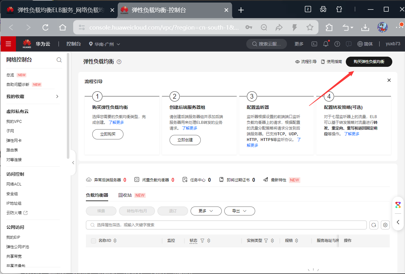The width and height of the screenshot is (405, 274).
Task: Click the password key icon in address bar
Action: pos(249,27)
